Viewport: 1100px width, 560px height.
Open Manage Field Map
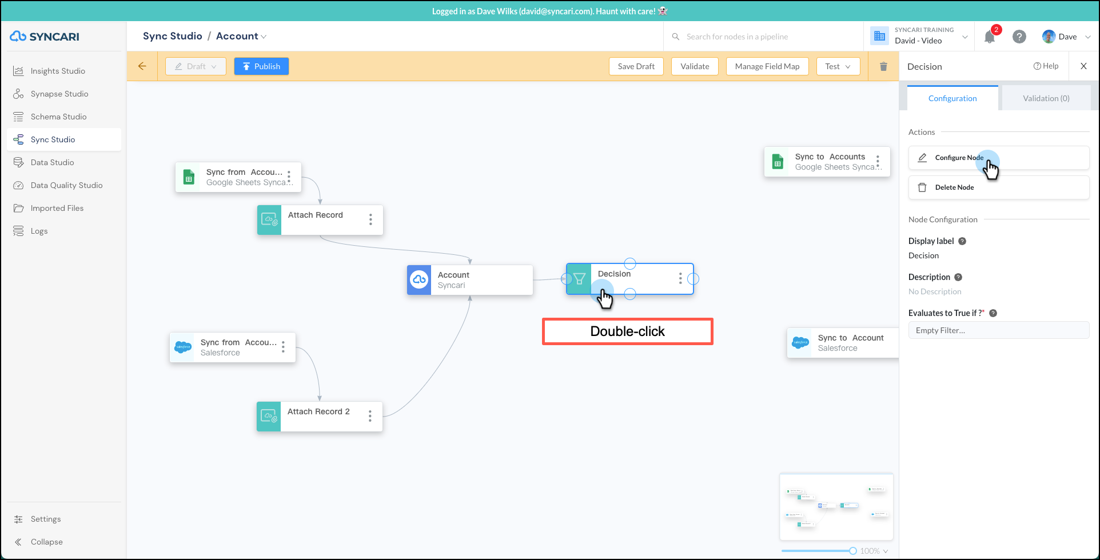coord(767,66)
